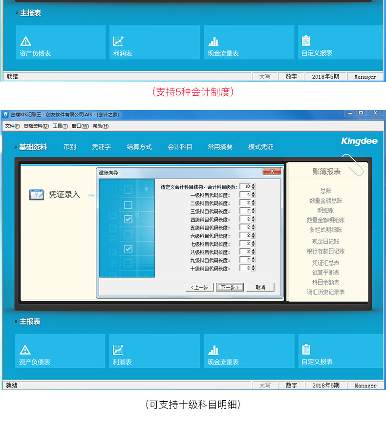Increase 四级科目代码长度 with its up arrow
Screen dimensions: 386x428
pos(254,218)
